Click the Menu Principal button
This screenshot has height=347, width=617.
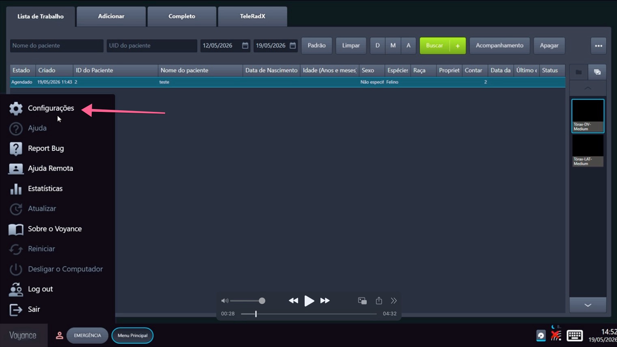[x=132, y=336]
